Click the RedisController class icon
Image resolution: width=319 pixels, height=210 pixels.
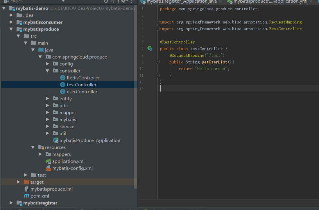tap(63, 78)
